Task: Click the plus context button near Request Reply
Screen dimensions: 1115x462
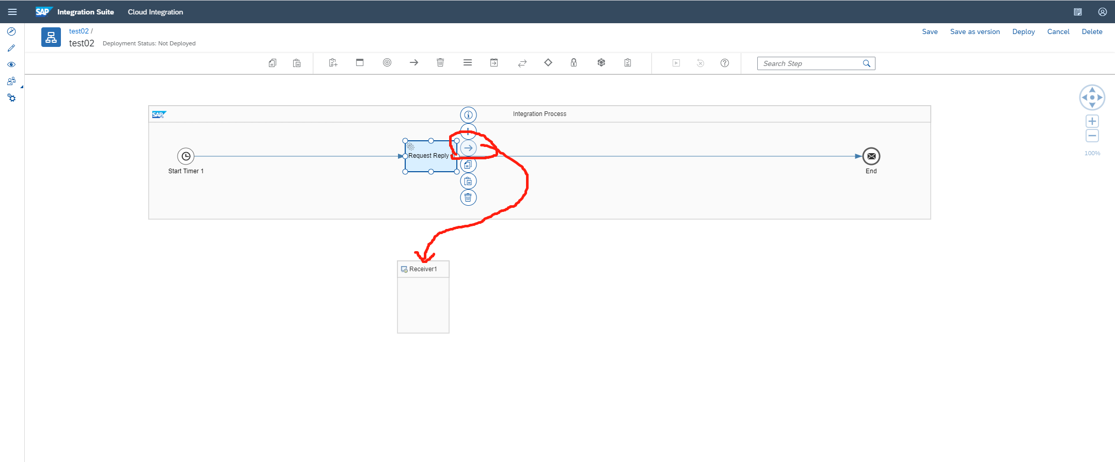Action: (x=468, y=130)
